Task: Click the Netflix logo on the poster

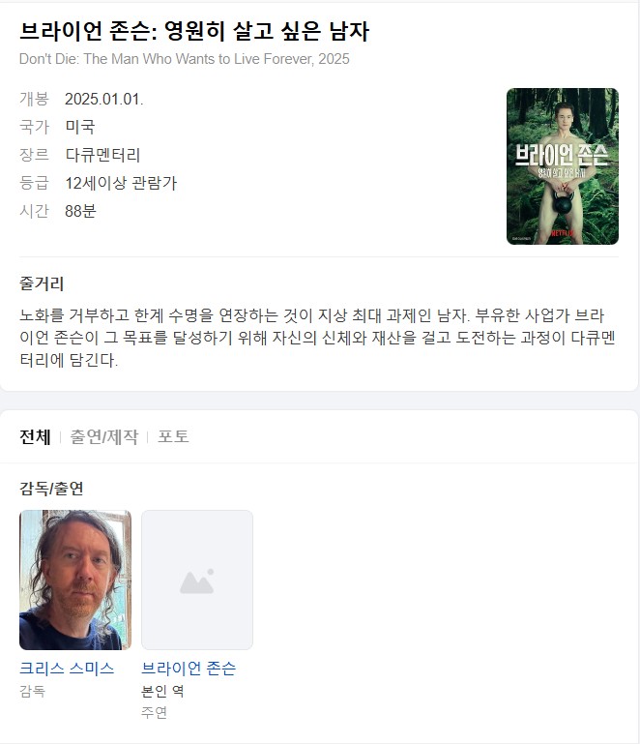Action: [563, 233]
